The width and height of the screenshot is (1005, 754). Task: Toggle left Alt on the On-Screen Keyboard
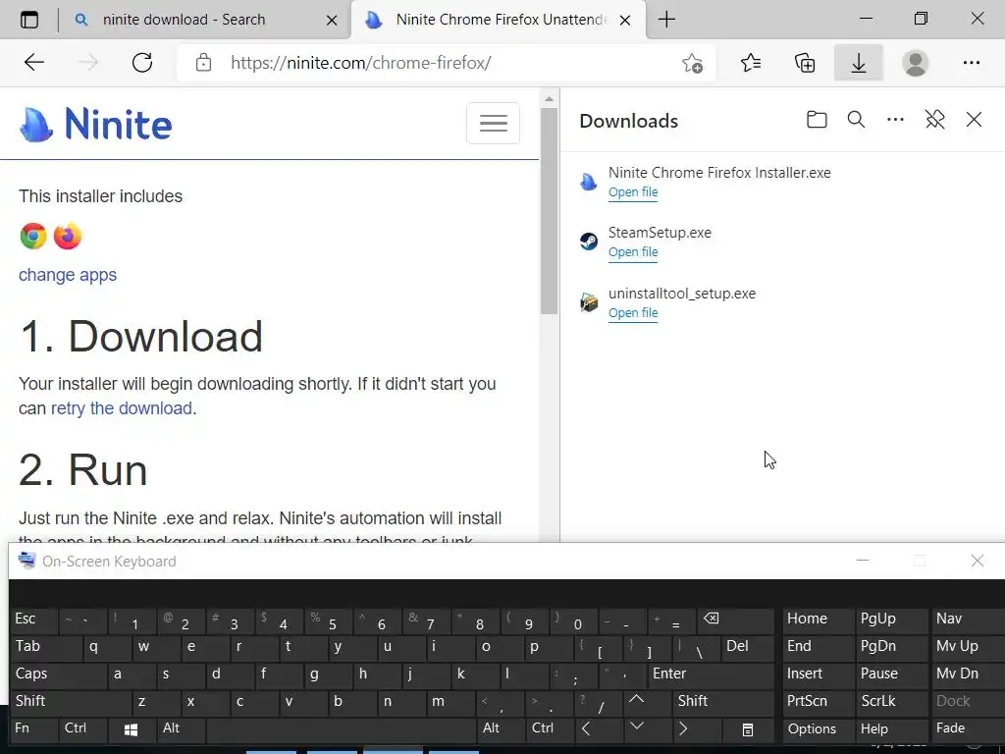click(182, 729)
